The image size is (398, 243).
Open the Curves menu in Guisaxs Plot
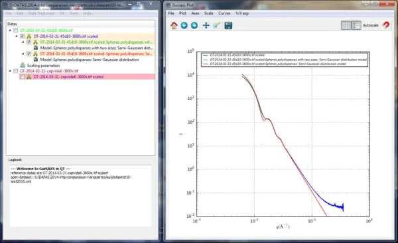(x=224, y=13)
